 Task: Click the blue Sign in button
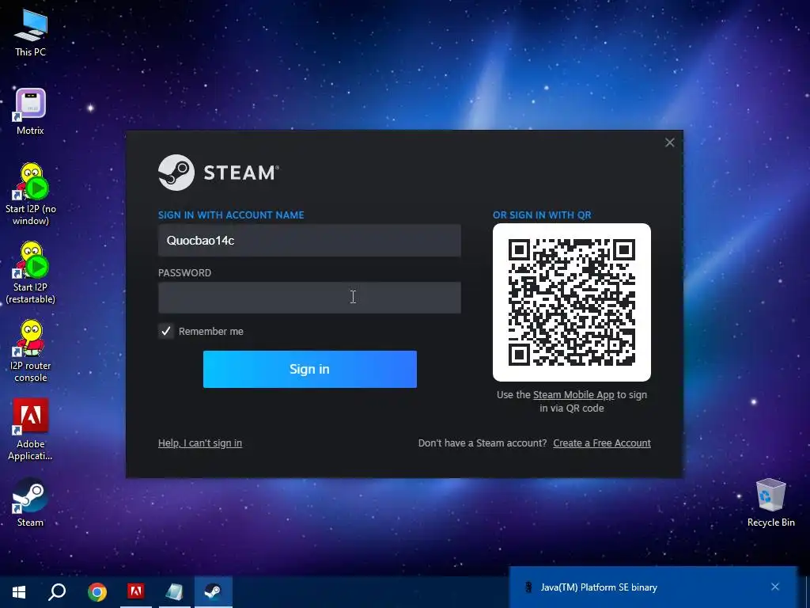click(x=310, y=369)
